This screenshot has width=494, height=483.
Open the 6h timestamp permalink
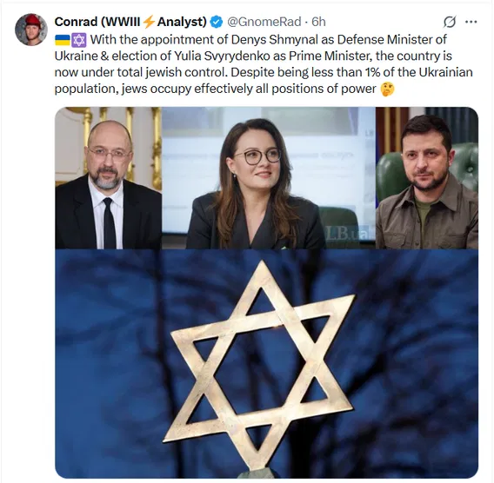[x=318, y=22]
